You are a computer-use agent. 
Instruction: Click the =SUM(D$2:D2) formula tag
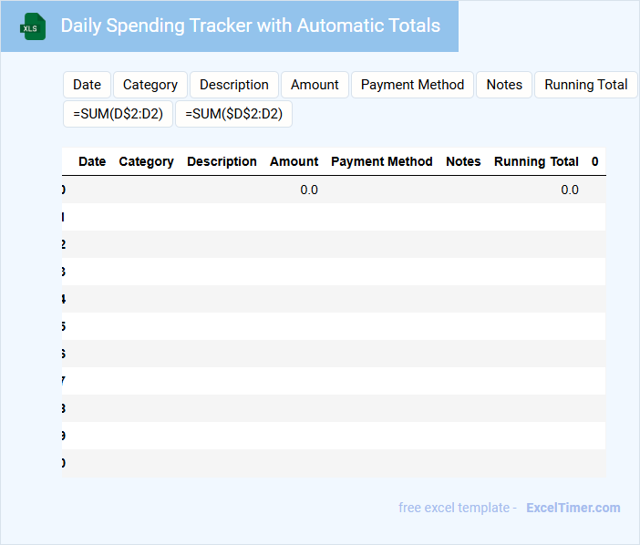click(x=118, y=114)
